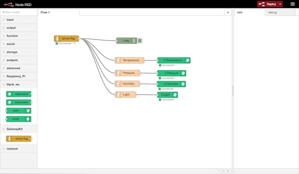
Task: Add a new flow tab with plus
Action: (228, 12)
